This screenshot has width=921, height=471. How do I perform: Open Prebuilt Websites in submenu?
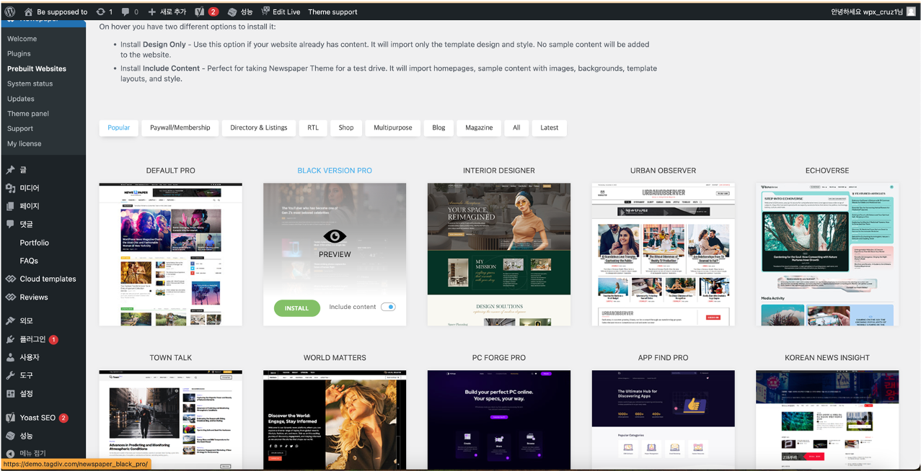point(37,68)
